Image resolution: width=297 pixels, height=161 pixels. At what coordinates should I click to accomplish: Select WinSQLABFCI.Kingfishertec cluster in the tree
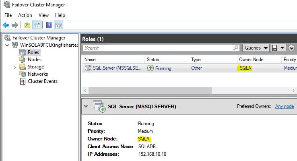tap(49, 45)
